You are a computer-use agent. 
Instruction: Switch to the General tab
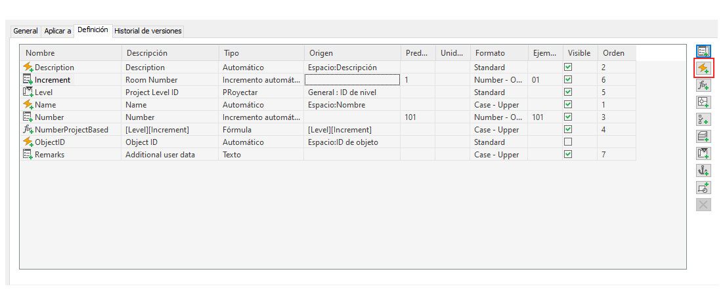click(x=26, y=31)
